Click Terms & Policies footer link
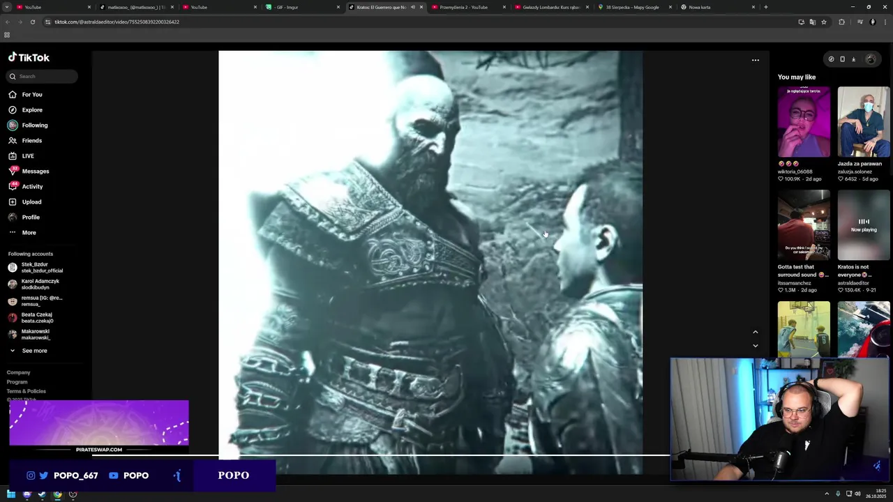Image resolution: width=893 pixels, height=502 pixels. tap(27, 391)
